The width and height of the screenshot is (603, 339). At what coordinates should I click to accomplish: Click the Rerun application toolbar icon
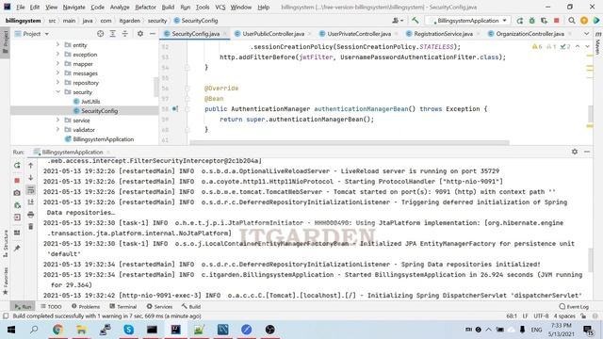[x=520, y=21]
